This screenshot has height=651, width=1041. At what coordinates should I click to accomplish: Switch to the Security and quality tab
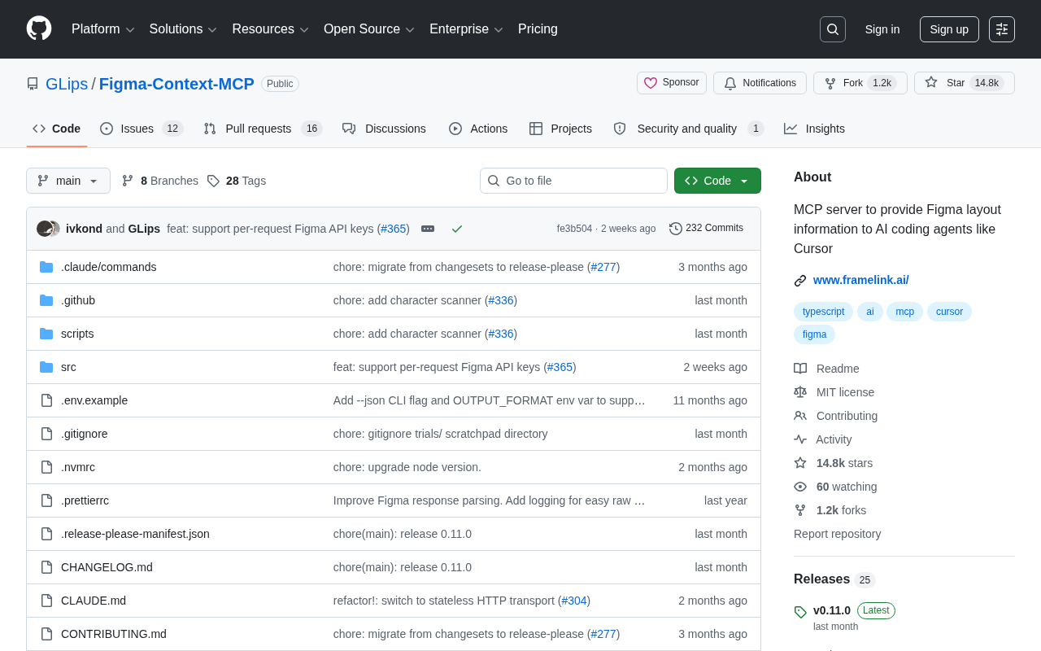pyautogui.click(x=688, y=129)
